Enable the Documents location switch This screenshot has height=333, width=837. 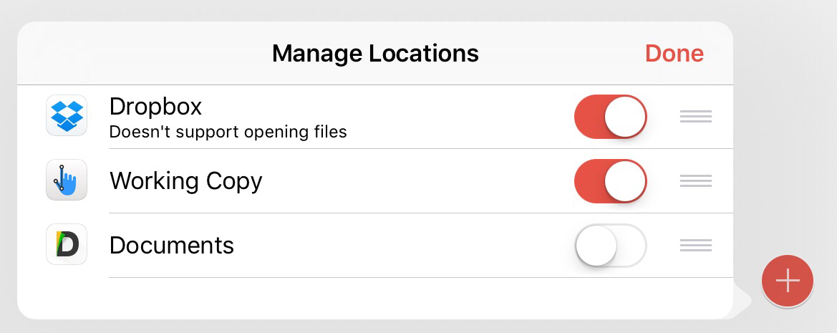pyautogui.click(x=610, y=246)
